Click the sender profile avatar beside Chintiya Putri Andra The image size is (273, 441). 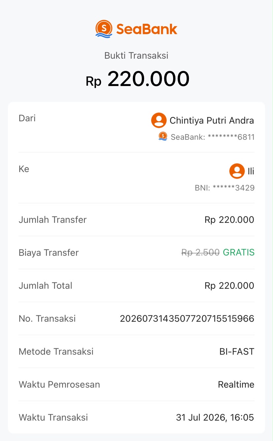coord(159,120)
